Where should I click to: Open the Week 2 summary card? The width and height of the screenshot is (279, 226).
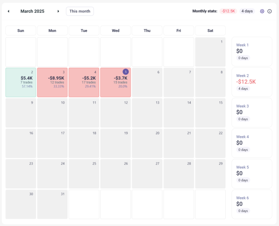click(x=252, y=82)
